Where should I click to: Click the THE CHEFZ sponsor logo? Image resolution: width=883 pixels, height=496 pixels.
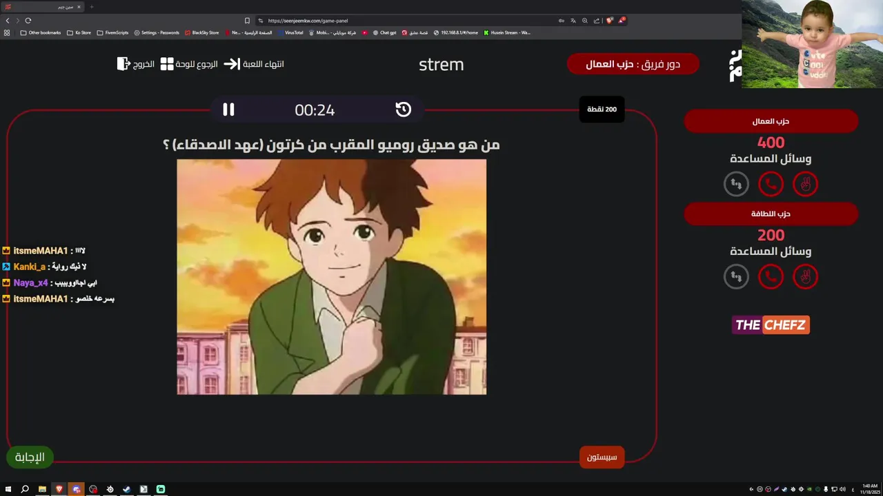pyautogui.click(x=771, y=325)
